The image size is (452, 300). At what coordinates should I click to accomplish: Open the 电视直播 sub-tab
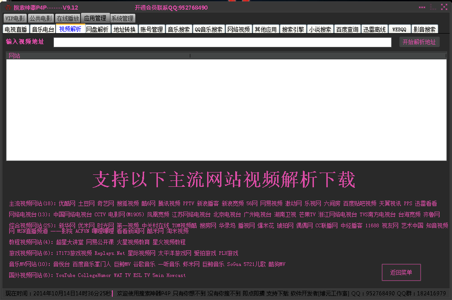pos(16,29)
